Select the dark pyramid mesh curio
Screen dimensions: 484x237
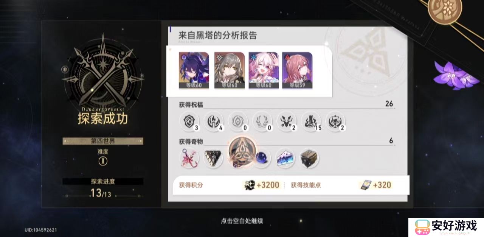coord(213,158)
